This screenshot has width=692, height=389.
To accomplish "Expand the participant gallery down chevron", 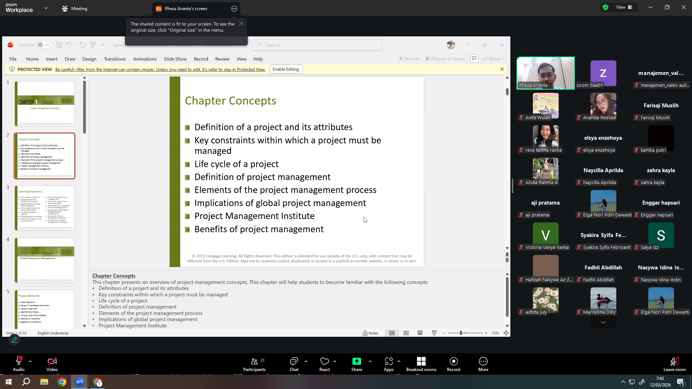I will (603, 322).
